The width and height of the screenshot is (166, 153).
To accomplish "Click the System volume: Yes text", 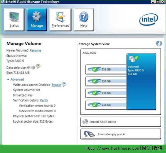I will (x=27, y=90).
